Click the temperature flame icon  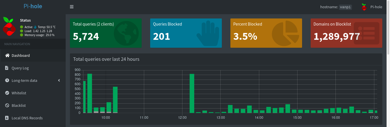coord(35,27)
